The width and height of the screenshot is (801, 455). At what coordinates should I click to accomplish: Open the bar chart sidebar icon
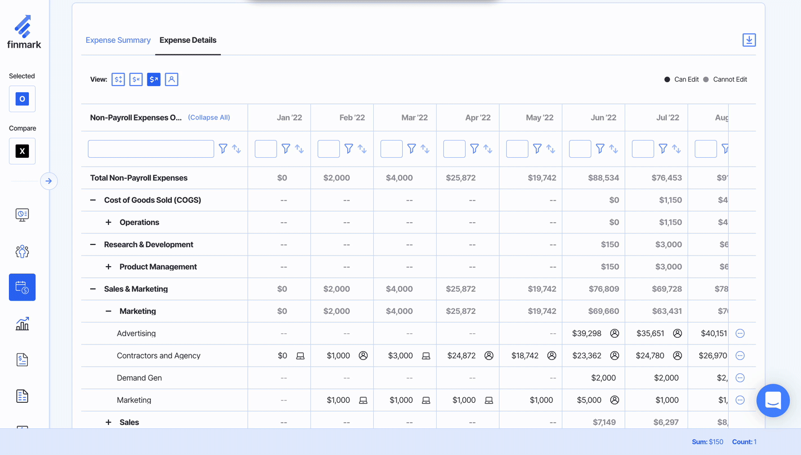click(x=22, y=324)
